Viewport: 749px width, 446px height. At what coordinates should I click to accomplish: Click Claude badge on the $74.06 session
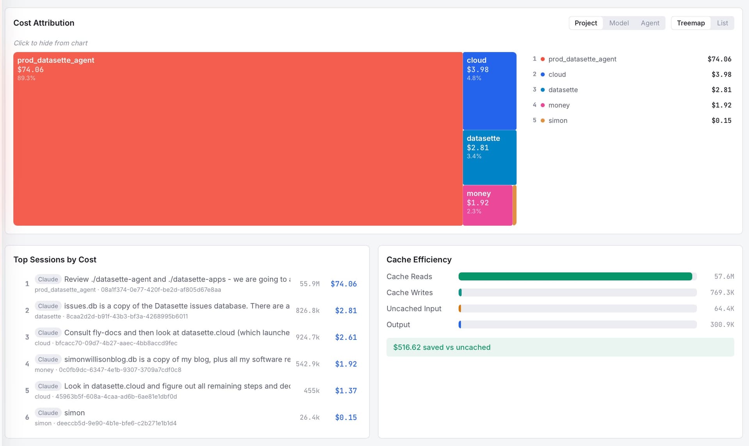click(48, 279)
